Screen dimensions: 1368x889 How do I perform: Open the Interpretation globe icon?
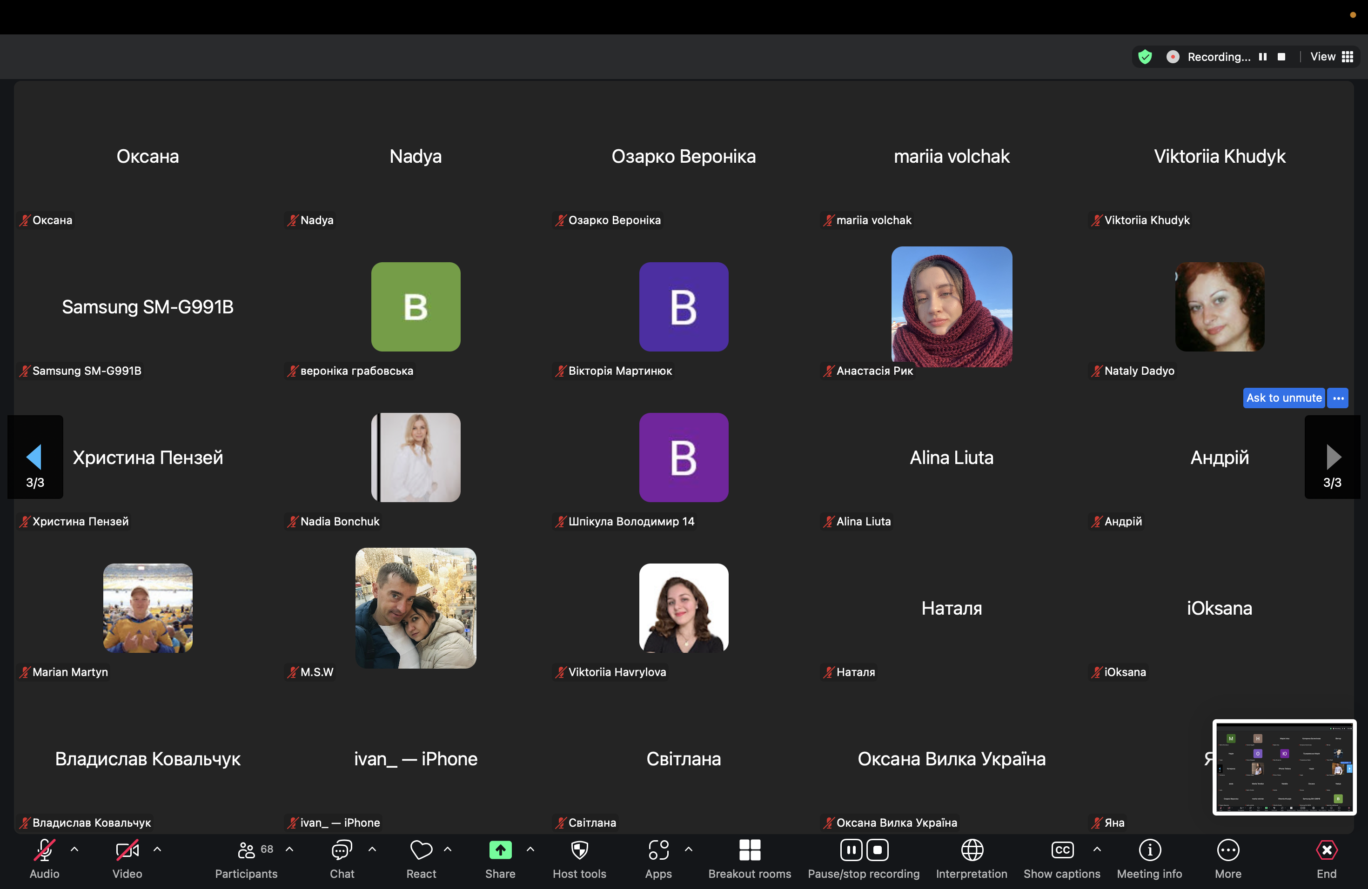pos(972,850)
